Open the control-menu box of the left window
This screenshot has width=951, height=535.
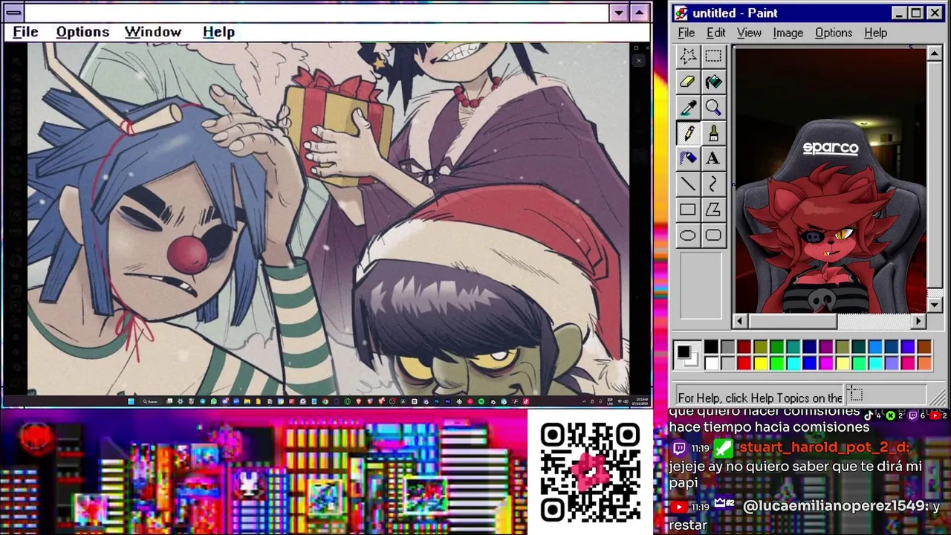point(13,13)
